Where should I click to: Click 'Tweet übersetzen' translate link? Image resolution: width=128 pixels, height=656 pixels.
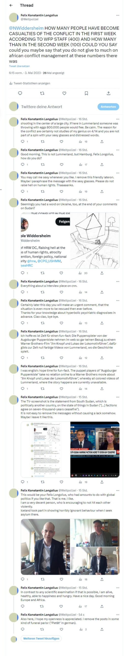(x=19, y=66)
